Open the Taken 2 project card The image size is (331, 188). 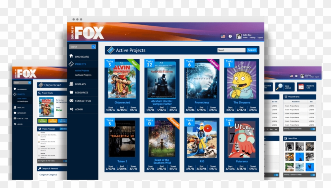122,145
